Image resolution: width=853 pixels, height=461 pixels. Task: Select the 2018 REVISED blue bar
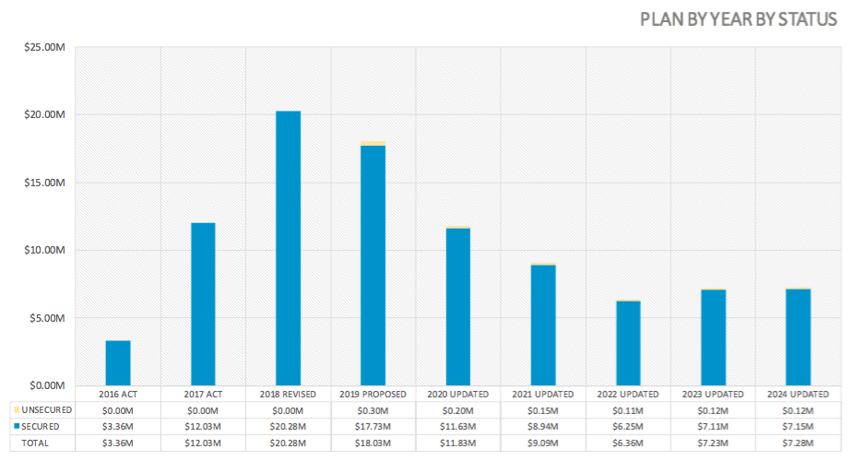(x=288, y=248)
